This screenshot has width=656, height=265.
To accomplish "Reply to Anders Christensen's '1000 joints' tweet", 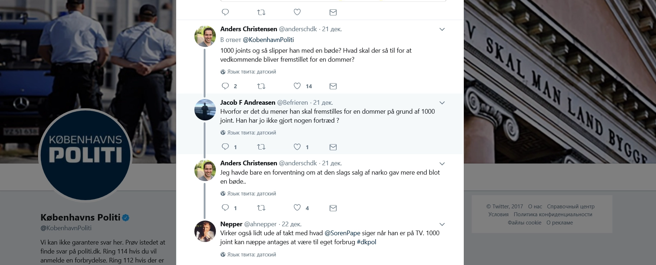I will [x=225, y=86].
